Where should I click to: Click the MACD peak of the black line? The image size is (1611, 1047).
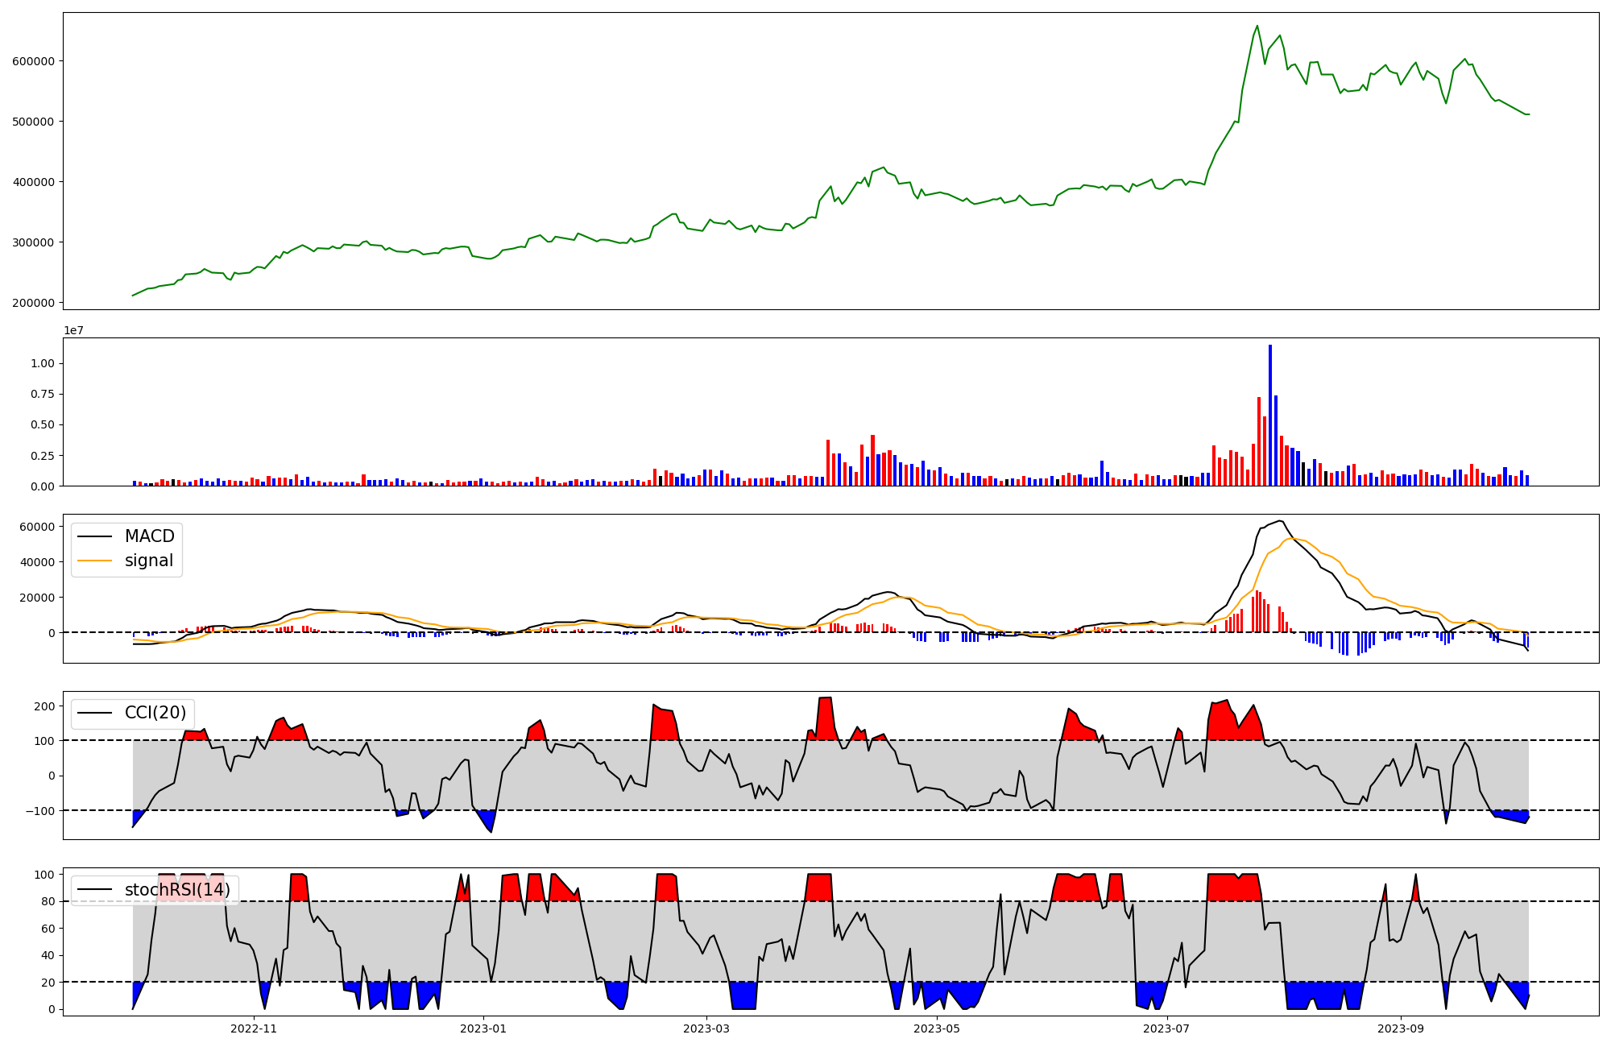tap(1280, 521)
